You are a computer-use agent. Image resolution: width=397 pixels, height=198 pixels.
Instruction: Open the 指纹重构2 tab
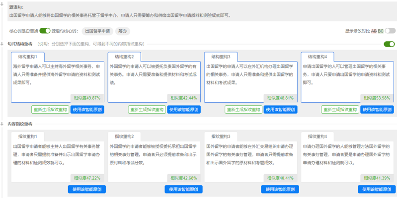[124, 136]
